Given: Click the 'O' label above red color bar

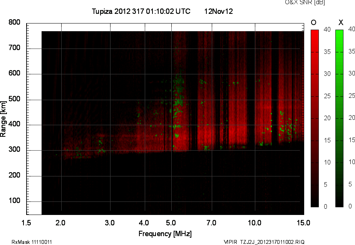Looking at the screenshot, I should 313,22.
